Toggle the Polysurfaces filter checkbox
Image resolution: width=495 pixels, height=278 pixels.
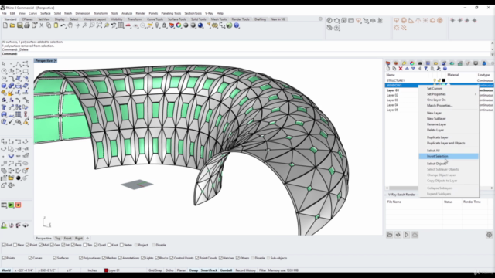pos(80,258)
